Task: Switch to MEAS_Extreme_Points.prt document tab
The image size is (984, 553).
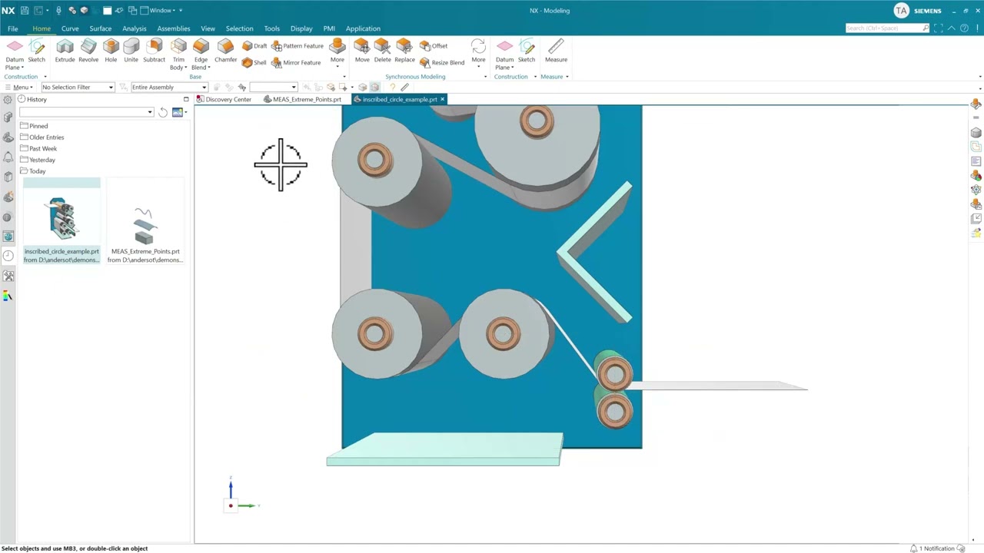Action: coord(302,99)
